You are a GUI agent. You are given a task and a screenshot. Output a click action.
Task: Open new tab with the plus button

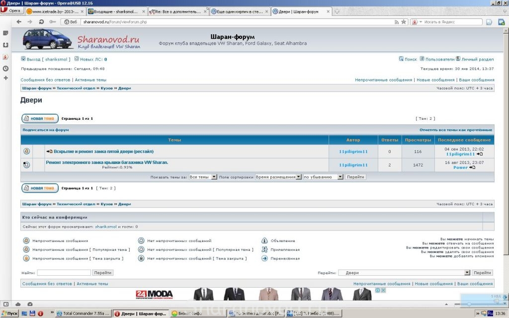pyautogui.click(x=337, y=11)
